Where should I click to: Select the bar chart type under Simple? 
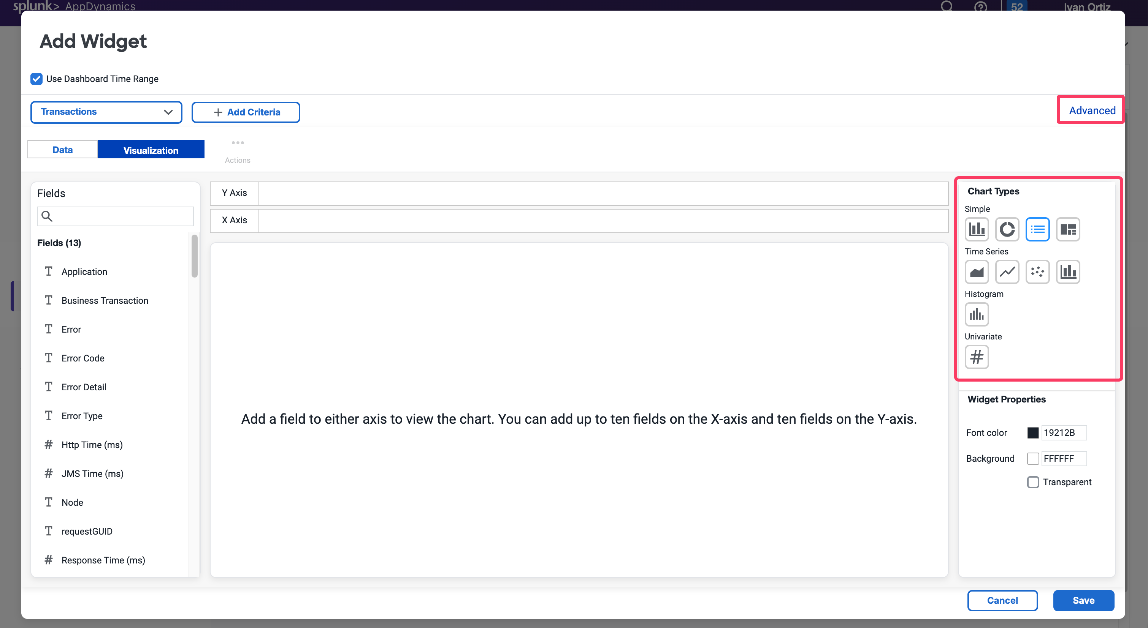(977, 229)
